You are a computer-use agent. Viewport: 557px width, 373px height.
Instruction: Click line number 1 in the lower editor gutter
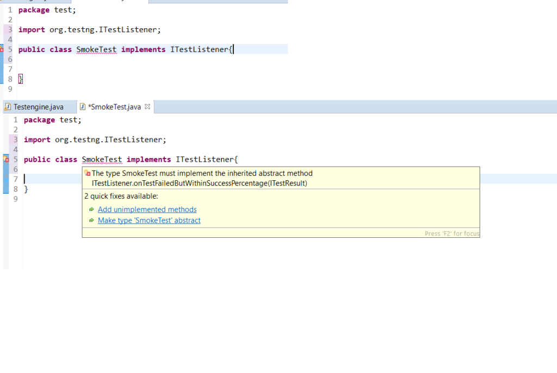15,120
